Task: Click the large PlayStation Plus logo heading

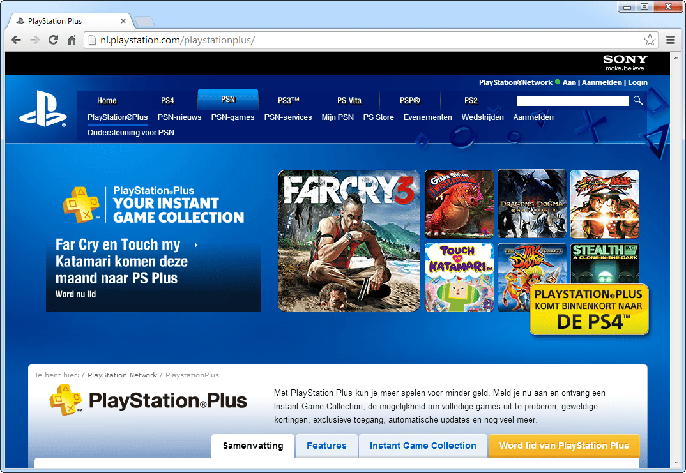Action: click(148, 400)
